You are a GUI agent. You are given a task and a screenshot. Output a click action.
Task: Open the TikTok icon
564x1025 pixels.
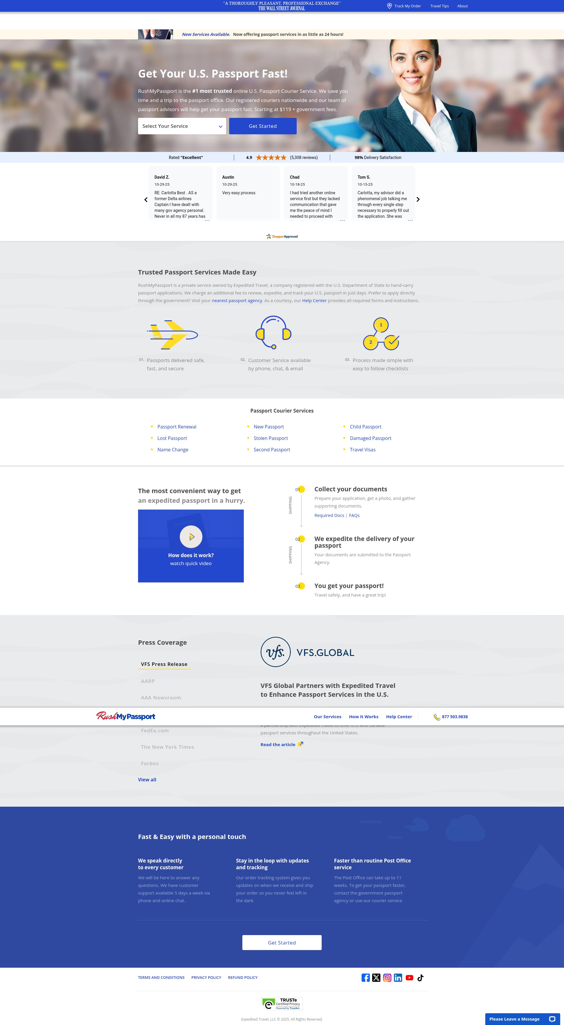(420, 978)
